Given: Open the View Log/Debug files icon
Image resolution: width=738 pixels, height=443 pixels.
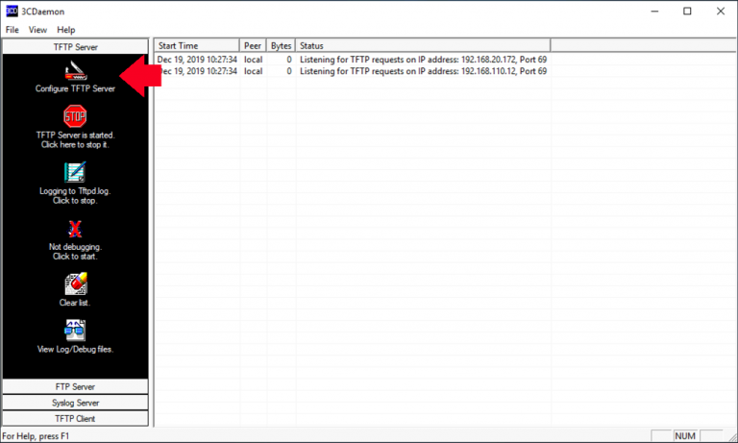Looking at the screenshot, I should [x=75, y=330].
